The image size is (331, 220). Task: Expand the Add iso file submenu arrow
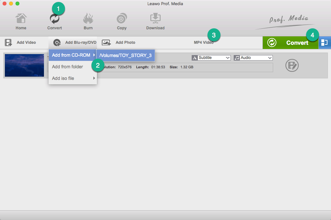coord(94,78)
